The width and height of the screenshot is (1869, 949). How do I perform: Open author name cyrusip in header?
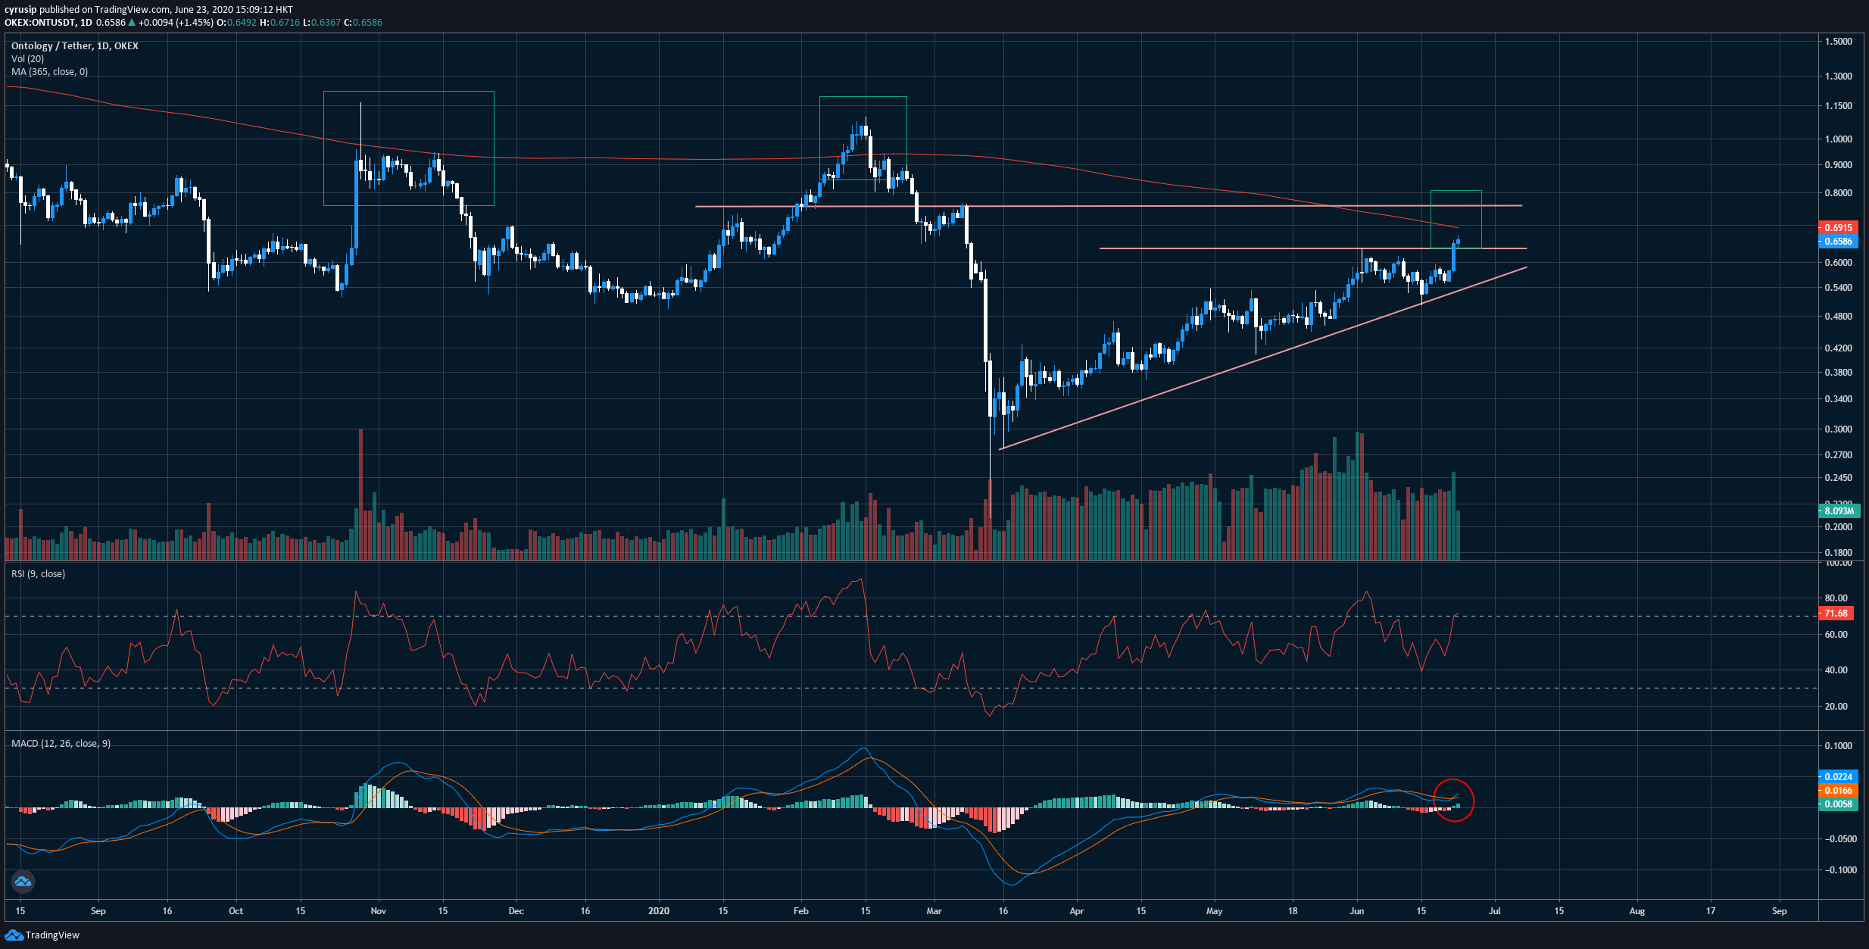point(20,10)
